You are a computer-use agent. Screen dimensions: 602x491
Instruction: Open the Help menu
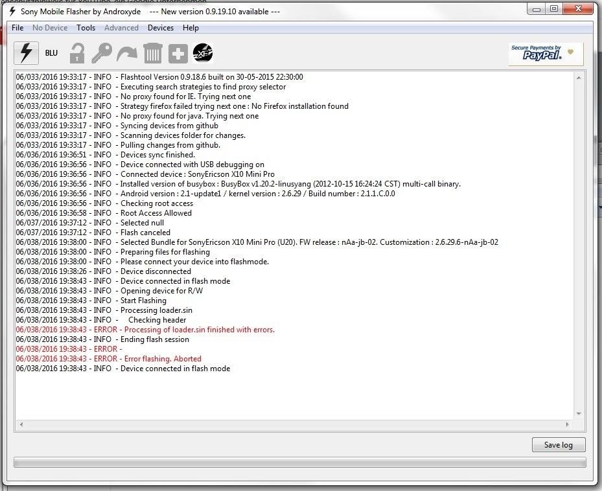point(191,28)
